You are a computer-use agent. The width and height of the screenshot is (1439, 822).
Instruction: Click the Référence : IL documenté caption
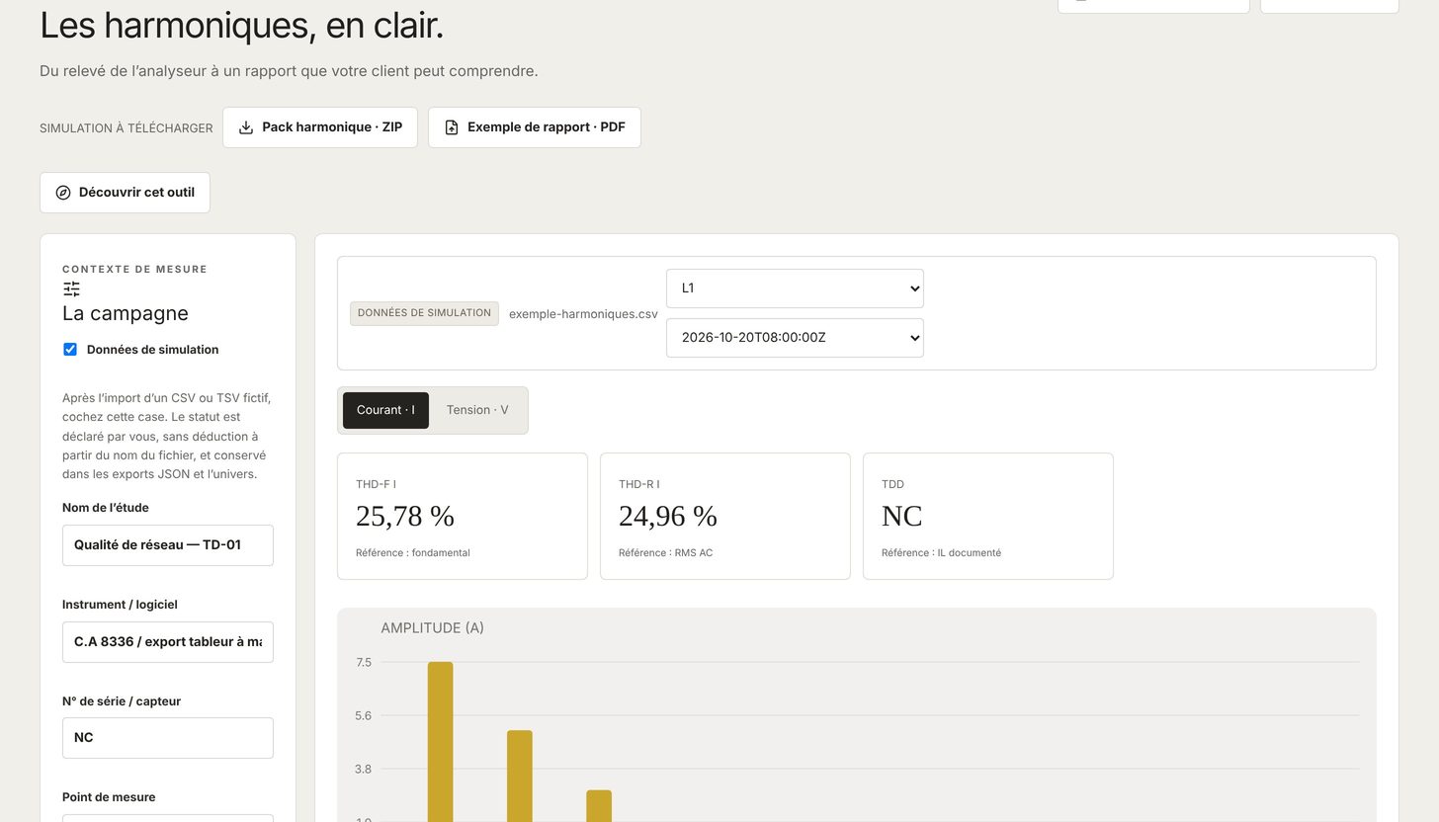click(941, 553)
